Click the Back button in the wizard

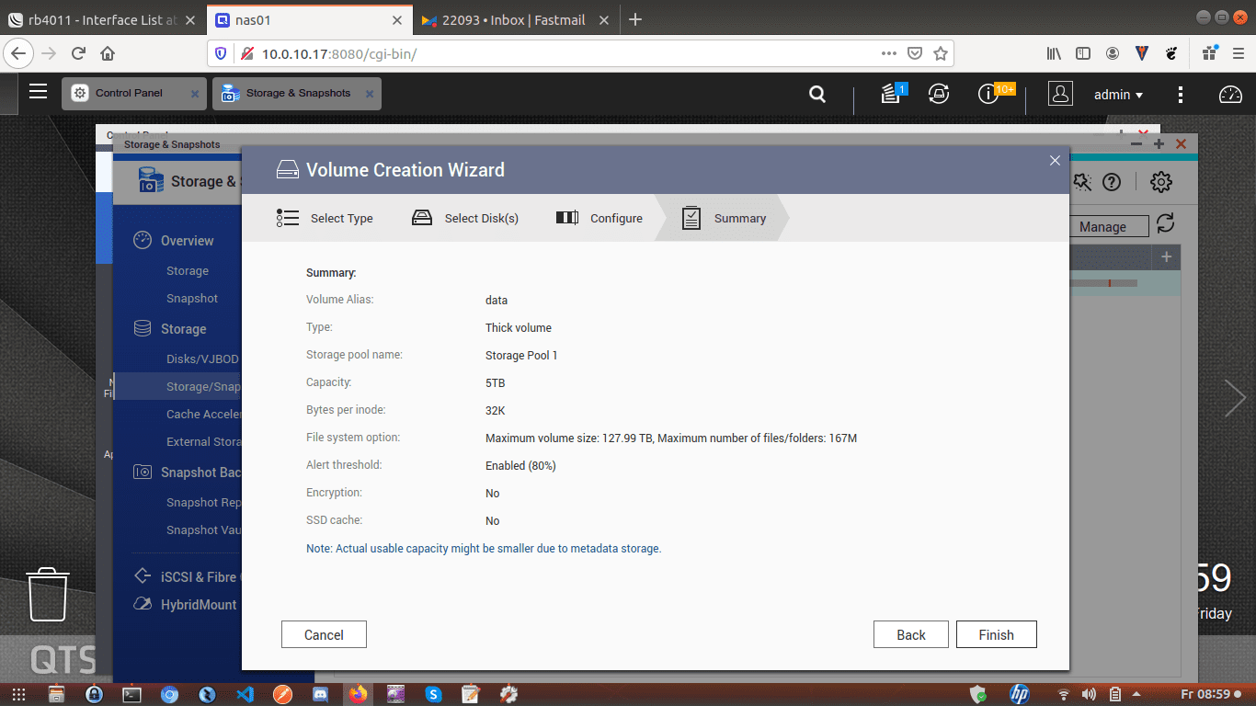911,634
